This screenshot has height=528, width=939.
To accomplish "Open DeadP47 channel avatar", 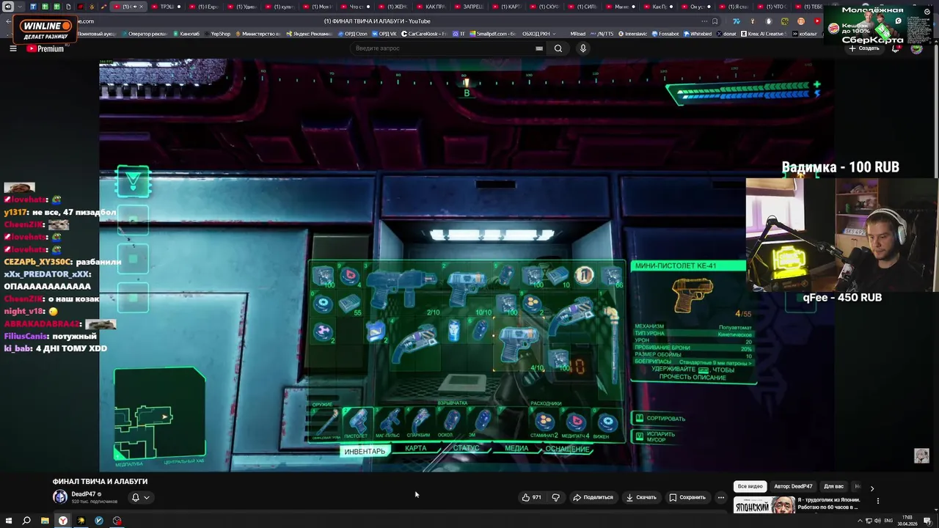I will pos(60,497).
